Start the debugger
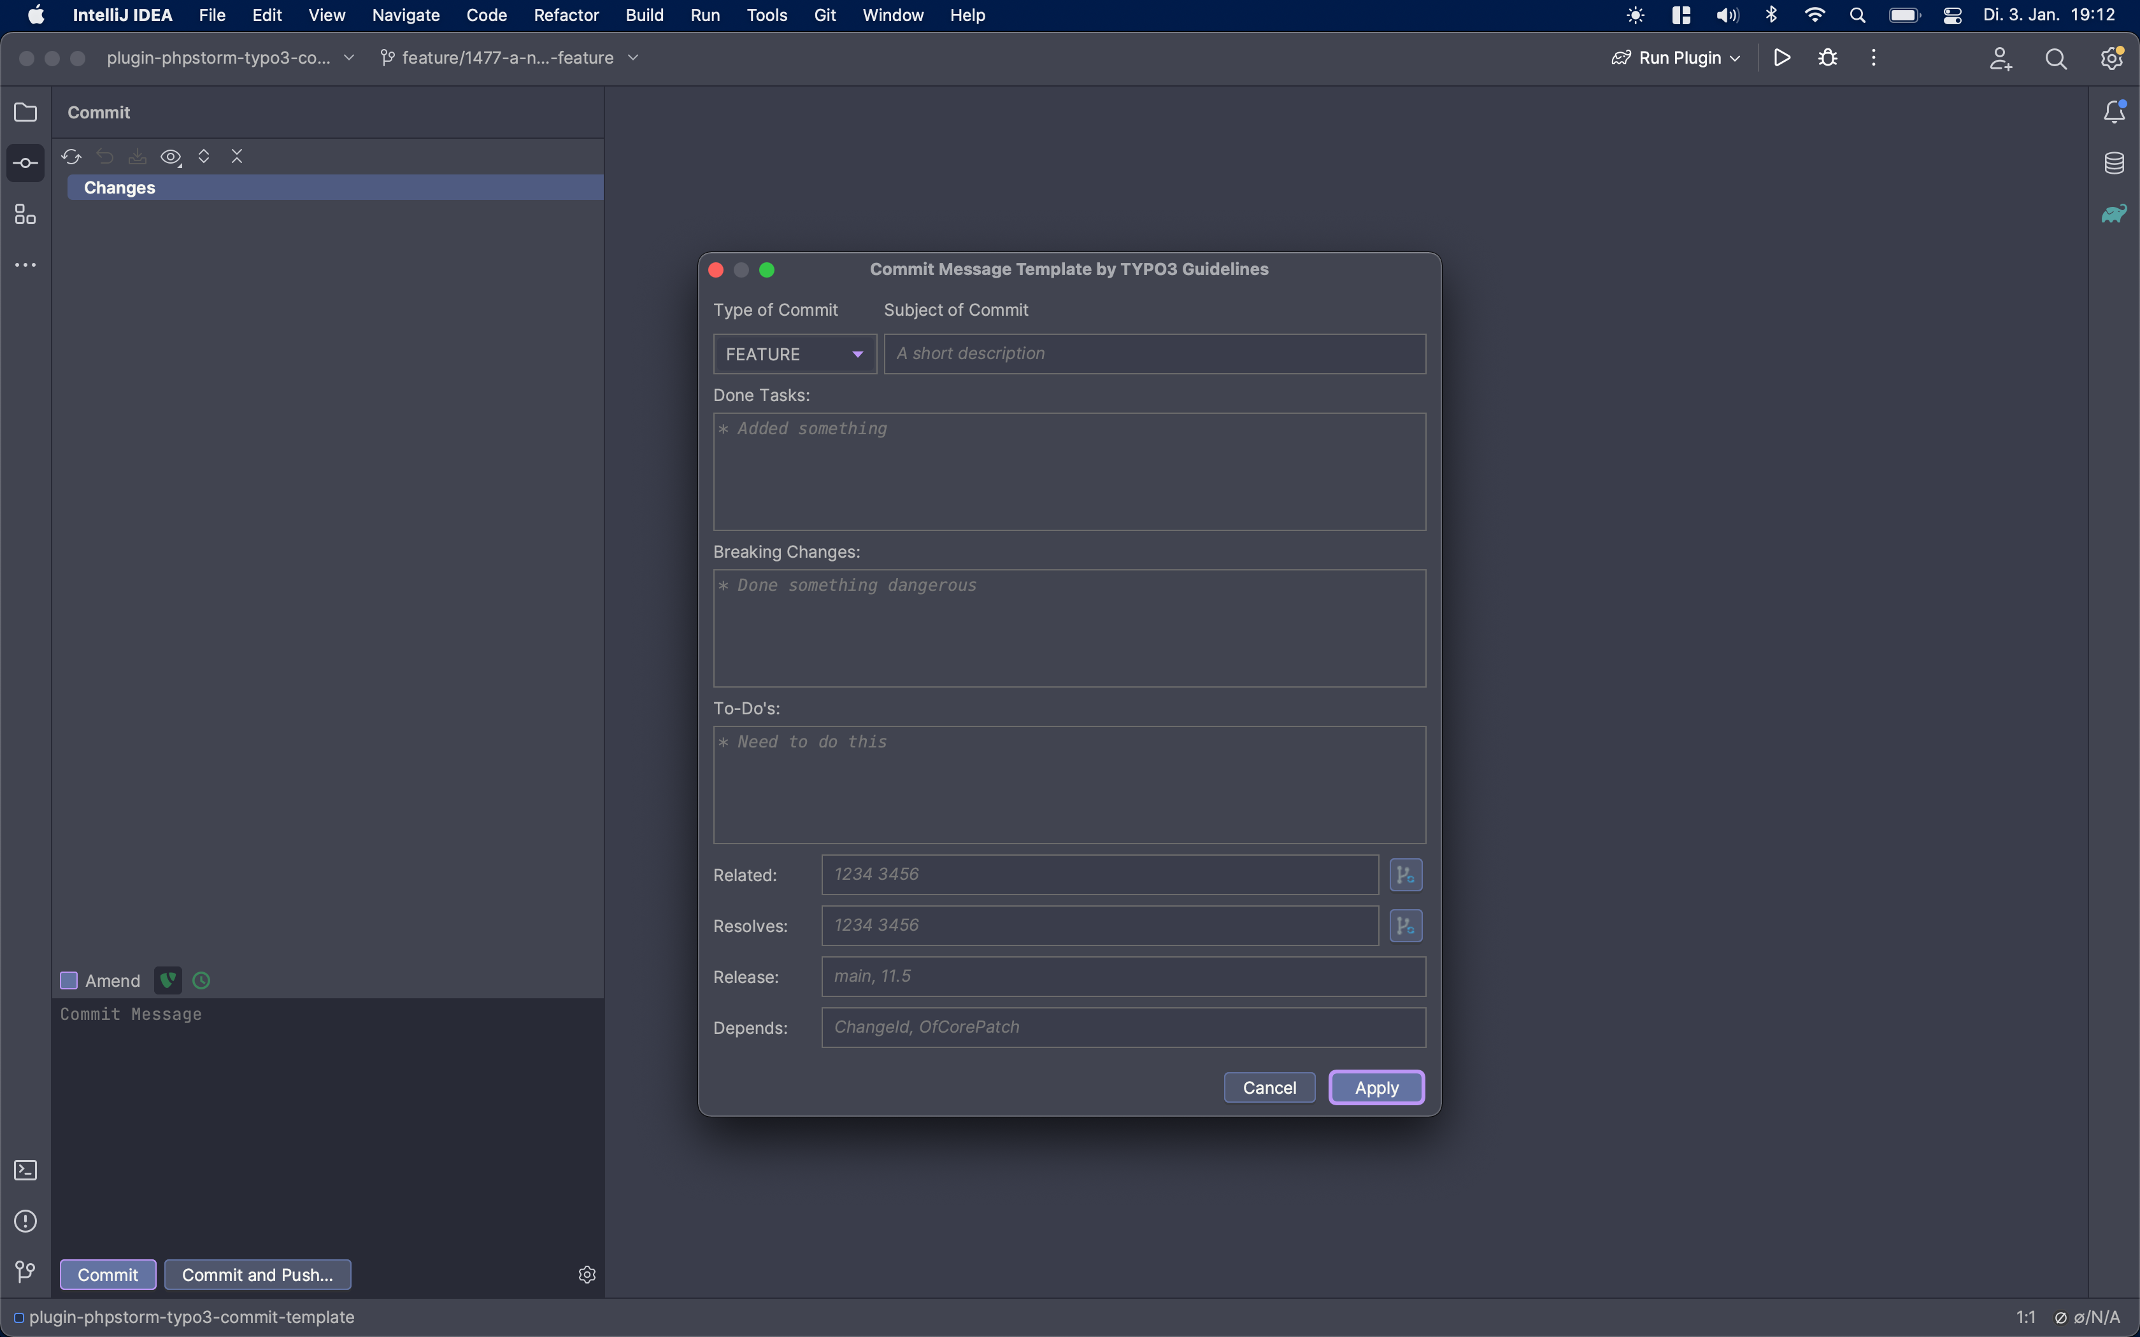The height and width of the screenshot is (1337, 2140). point(1827,57)
